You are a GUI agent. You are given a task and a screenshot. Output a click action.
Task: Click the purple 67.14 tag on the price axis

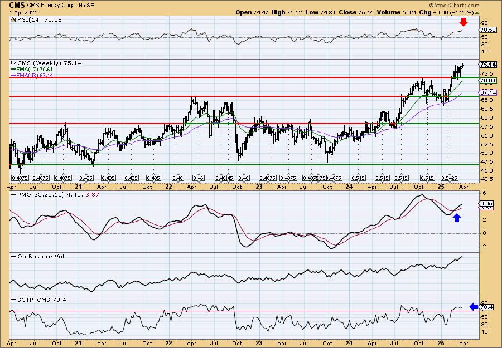(489, 92)
